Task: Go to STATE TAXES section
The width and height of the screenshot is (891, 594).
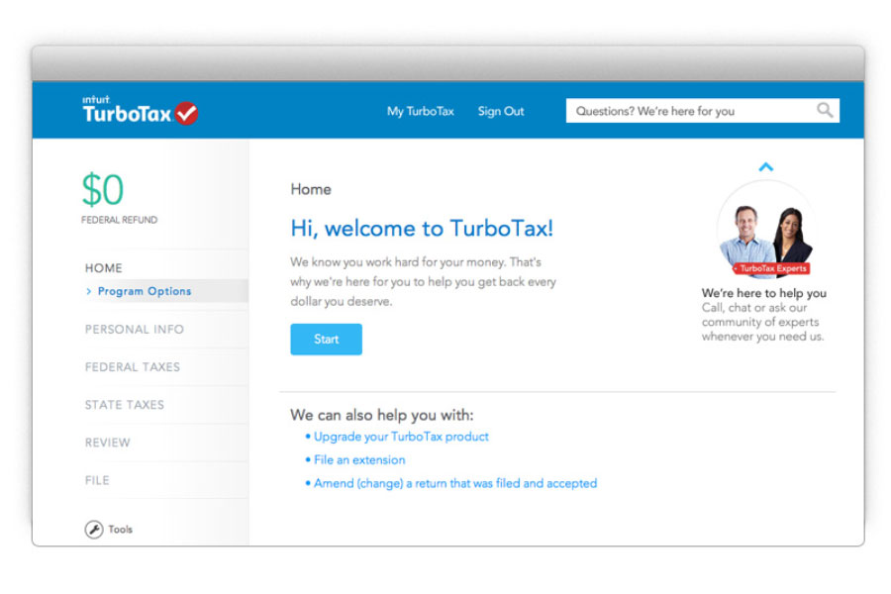Action: click(x=125, y=405)
